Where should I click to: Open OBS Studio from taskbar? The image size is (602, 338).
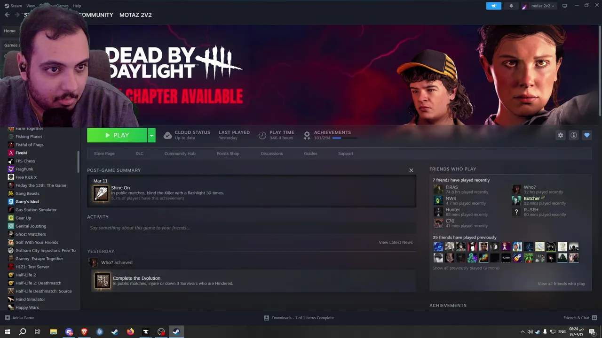(161, 332)
